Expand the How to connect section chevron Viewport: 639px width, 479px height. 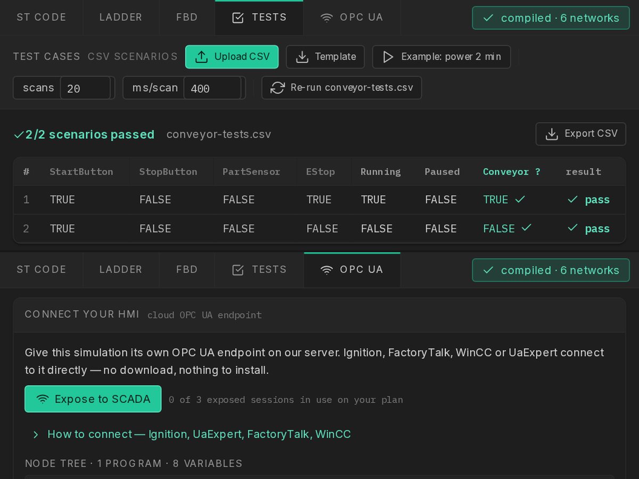(36, 435)
